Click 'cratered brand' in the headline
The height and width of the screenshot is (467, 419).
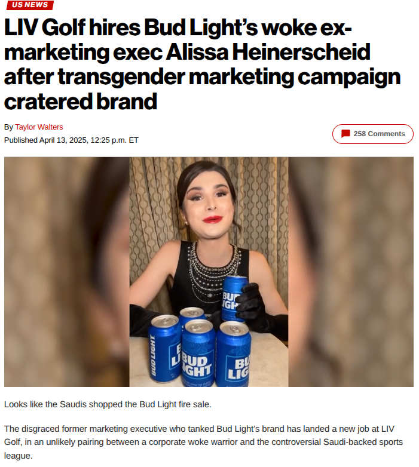[81, 102]
